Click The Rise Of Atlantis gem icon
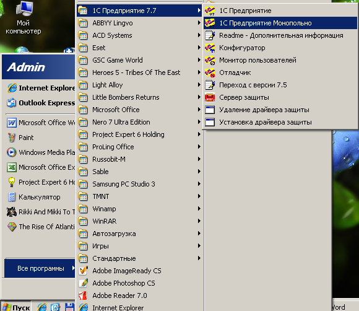The image size is (359, 311). [11, 227]
